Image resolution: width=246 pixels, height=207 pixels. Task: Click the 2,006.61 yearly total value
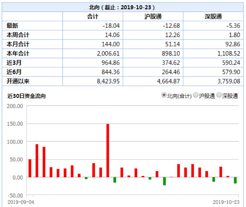coord(108,53)
